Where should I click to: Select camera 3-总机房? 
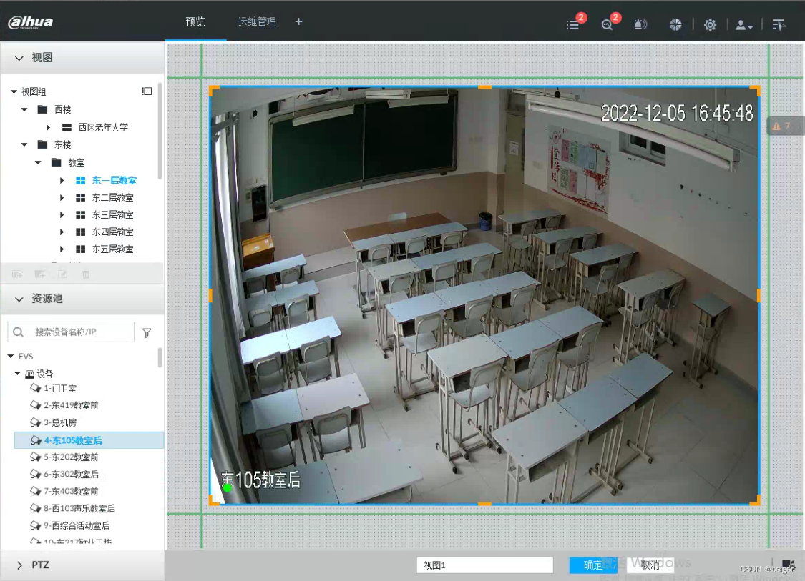coord(60,422)
